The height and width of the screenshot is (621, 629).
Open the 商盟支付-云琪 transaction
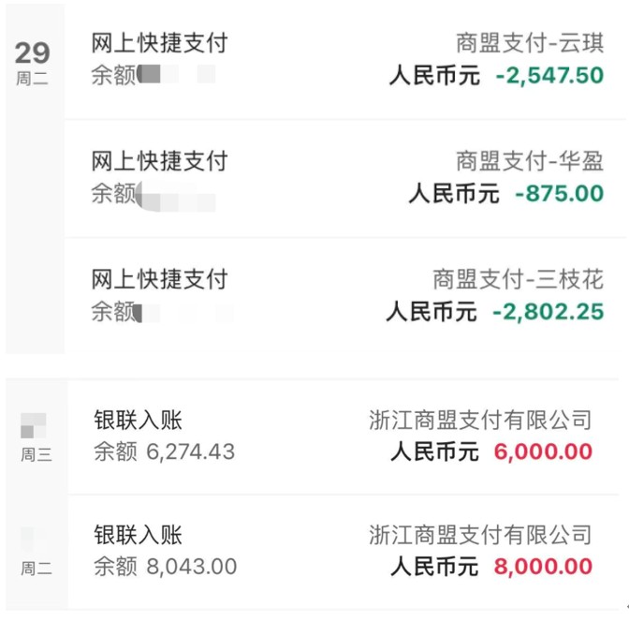tap(530, 43)
